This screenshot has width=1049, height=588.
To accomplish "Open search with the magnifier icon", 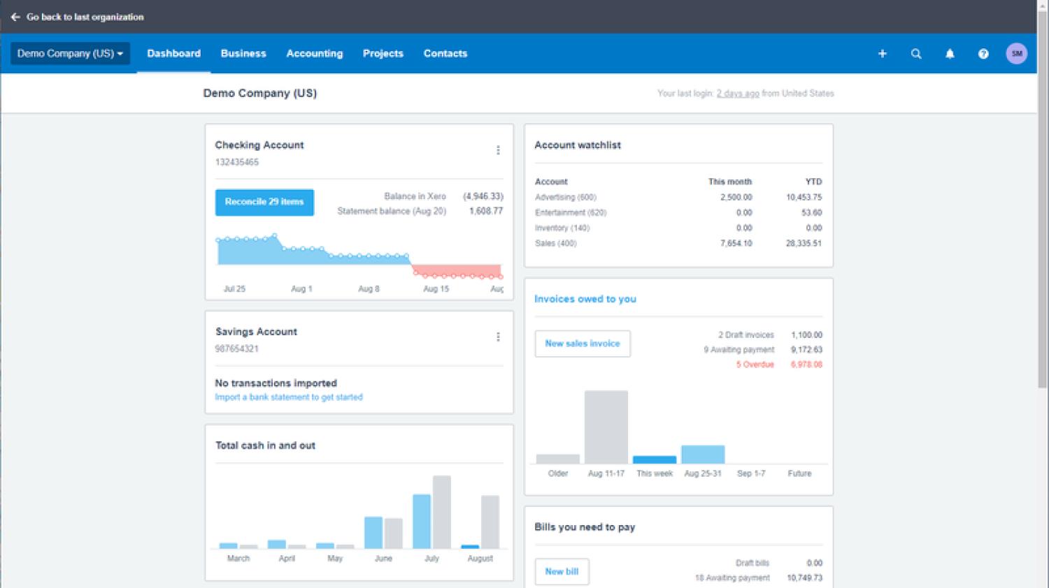I will [x=916, y=54].
